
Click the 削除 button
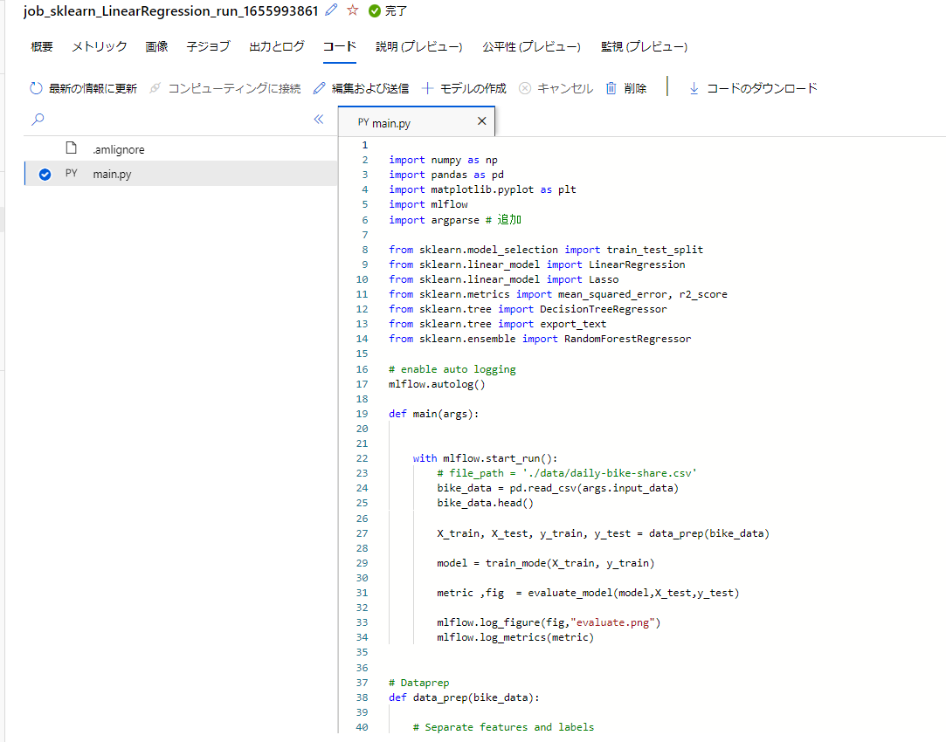[625, 88]
